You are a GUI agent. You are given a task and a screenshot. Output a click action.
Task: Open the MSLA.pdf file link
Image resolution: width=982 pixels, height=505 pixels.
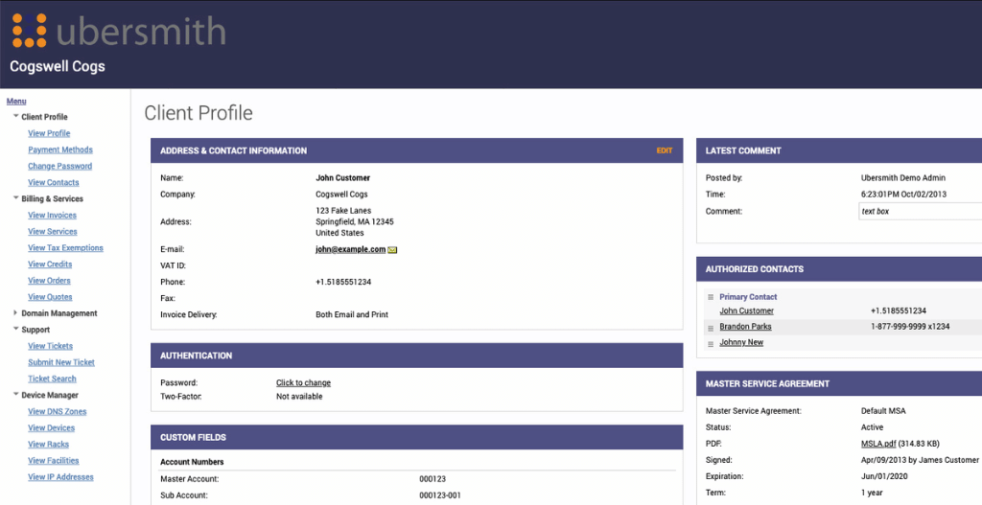(x=879, y=443)
